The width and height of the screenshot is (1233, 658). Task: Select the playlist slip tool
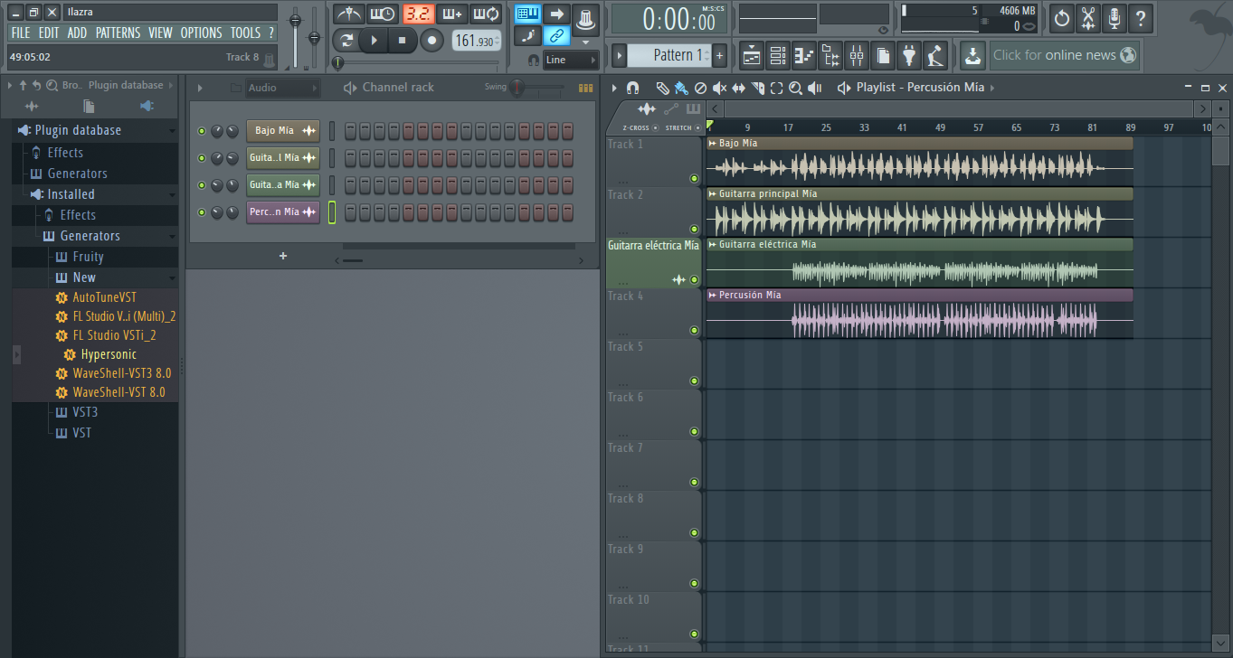pos(738,88)
